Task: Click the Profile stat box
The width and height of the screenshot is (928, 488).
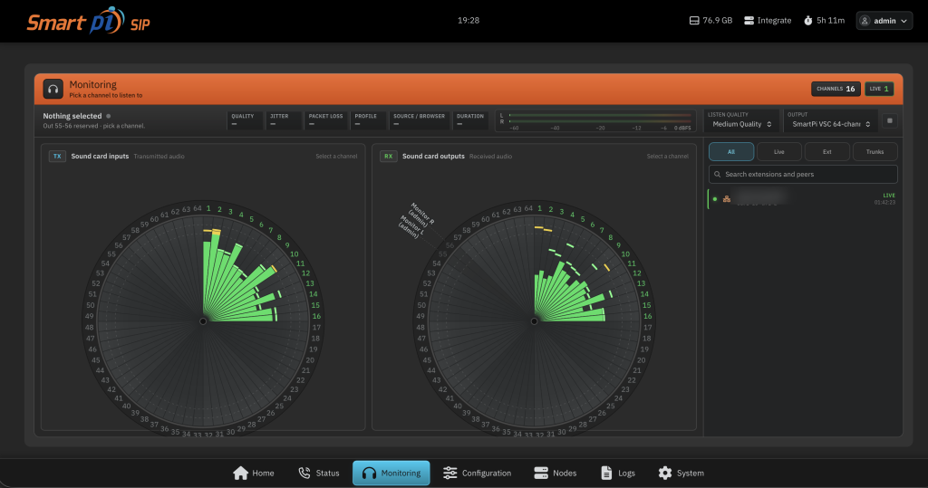Action: click(x=368, y=120)
